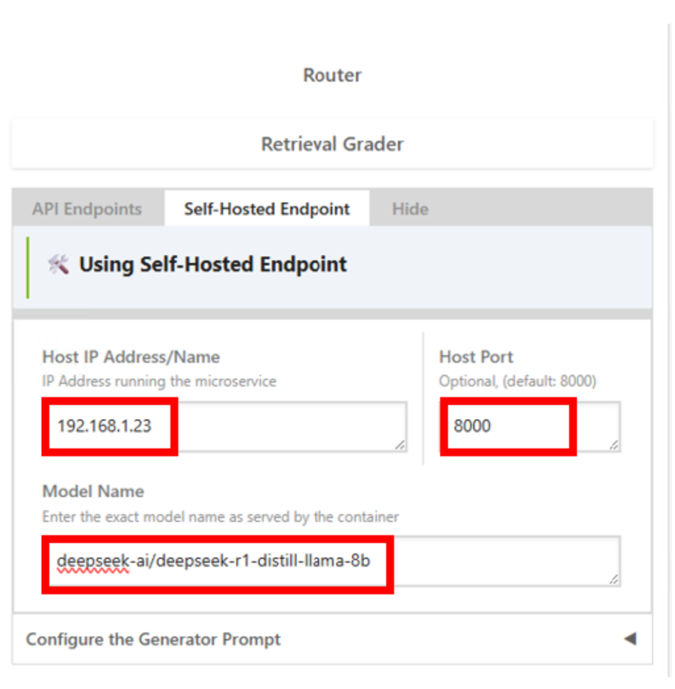Select the Self-Hosted Endpoint tab

pyautogui.click(x=266, y=209)
